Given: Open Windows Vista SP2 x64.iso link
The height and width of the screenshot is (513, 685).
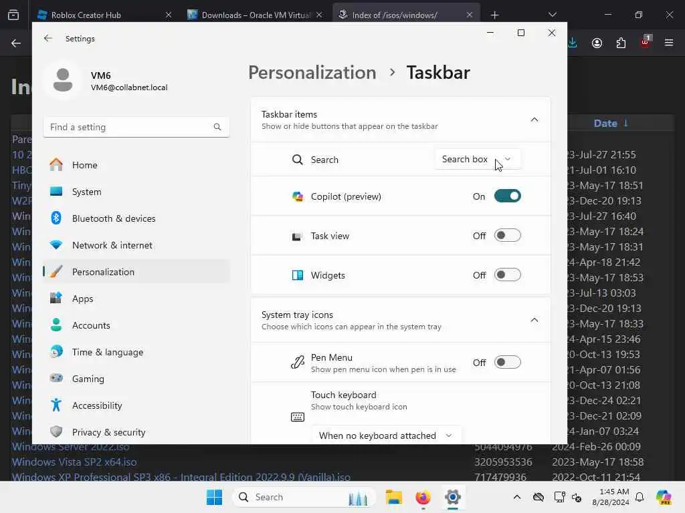Looking at the screenshot, I should (x=74, y=462).
